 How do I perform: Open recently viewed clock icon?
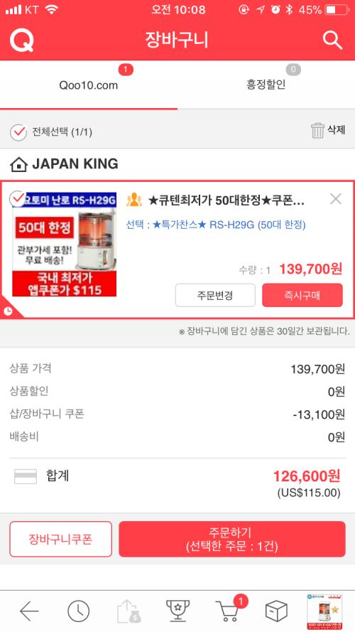tap(79, 612)
